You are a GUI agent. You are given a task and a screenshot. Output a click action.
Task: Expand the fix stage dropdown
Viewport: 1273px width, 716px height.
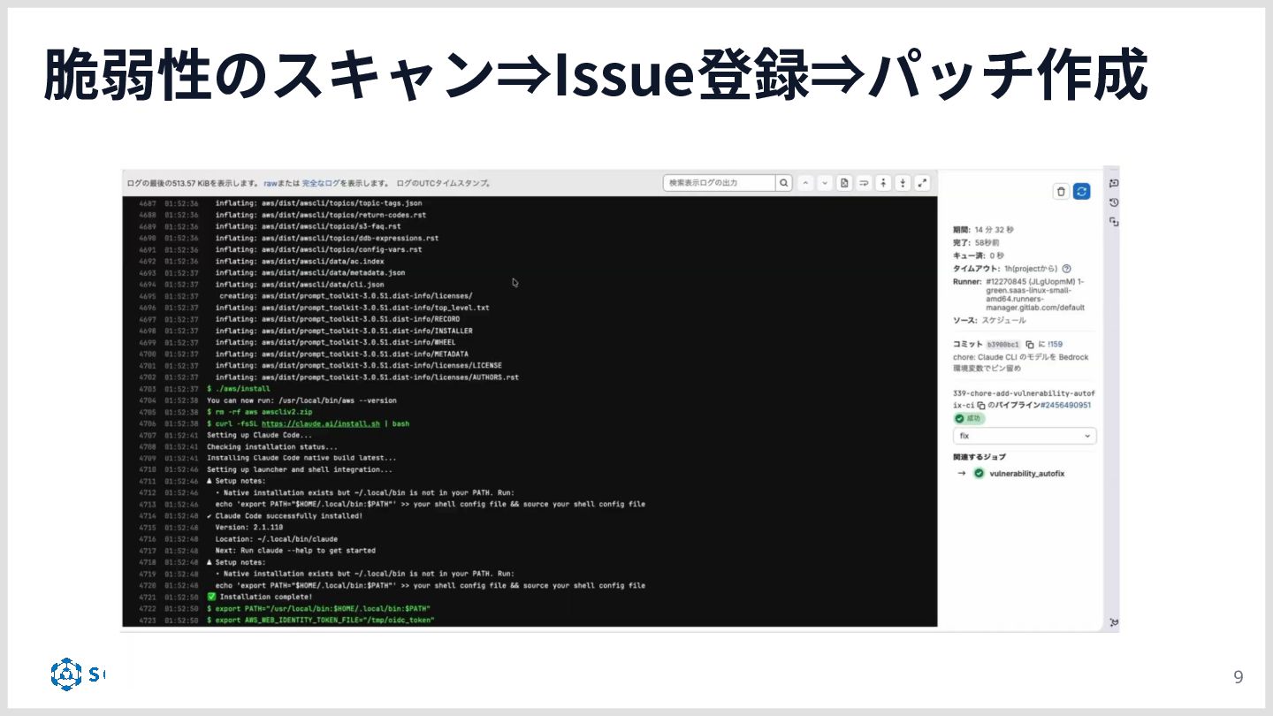[1025, 436]
